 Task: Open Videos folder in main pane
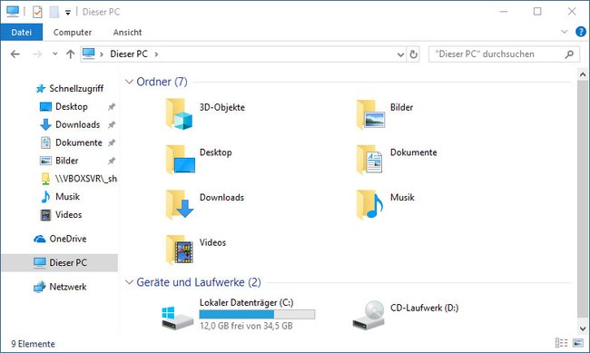(180, 250)
